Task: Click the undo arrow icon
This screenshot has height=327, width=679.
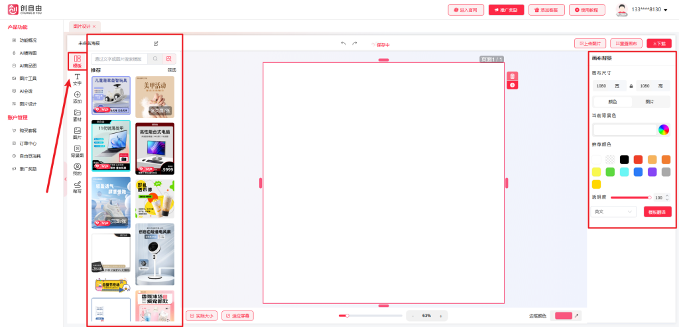Action: 343,44
